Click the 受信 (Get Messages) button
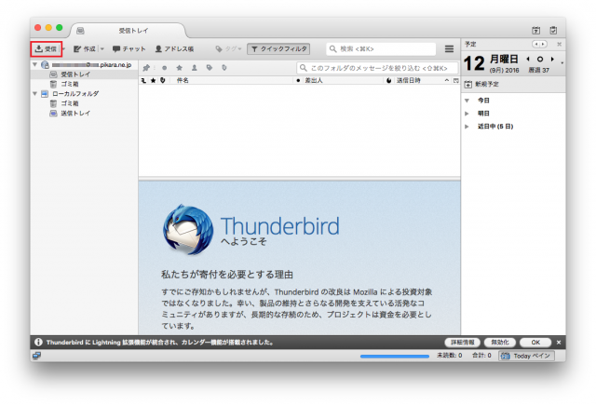 point(46,49)
